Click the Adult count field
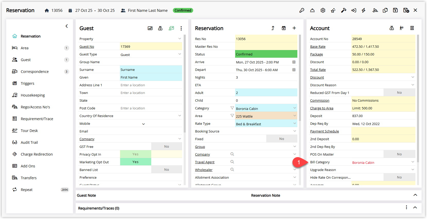This screenshot has width=427, height=219. click(266, 92)
